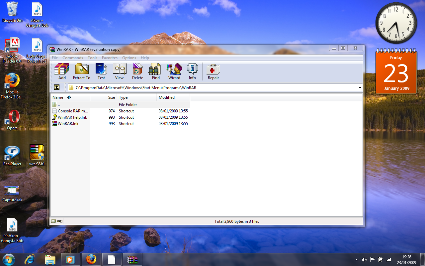The width and height of the screenshot is (425, 266).
Task: Select the wrar38b1 installer desktop icon
Action: 37,156
